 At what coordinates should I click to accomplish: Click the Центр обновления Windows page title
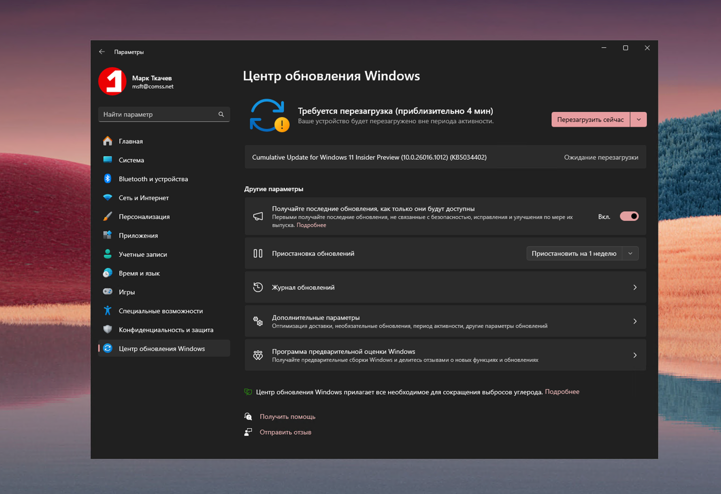point(331,76)
